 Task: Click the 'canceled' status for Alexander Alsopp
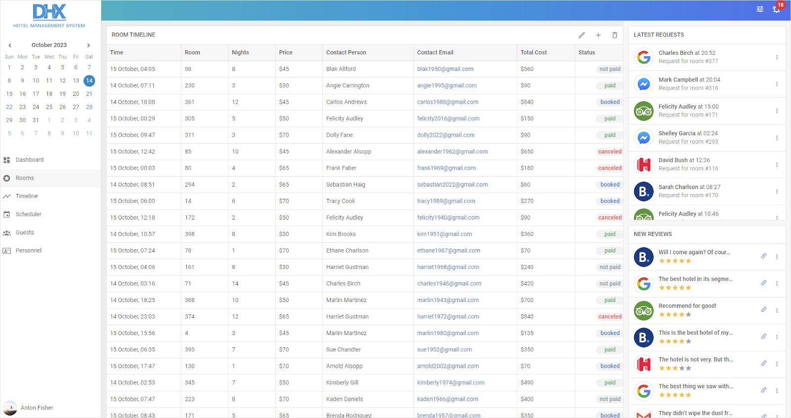pos(610,152)
